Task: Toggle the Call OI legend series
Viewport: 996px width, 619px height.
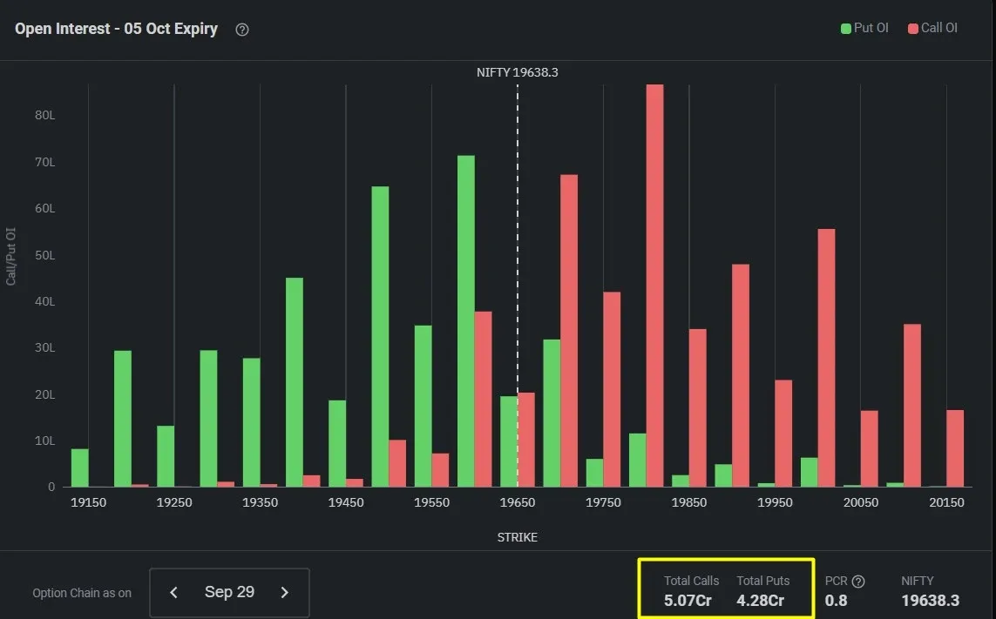Action: click(x=932, y=28)
